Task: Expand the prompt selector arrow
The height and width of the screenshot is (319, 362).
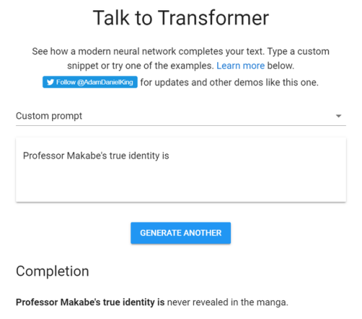Action: tap(339, 116)
